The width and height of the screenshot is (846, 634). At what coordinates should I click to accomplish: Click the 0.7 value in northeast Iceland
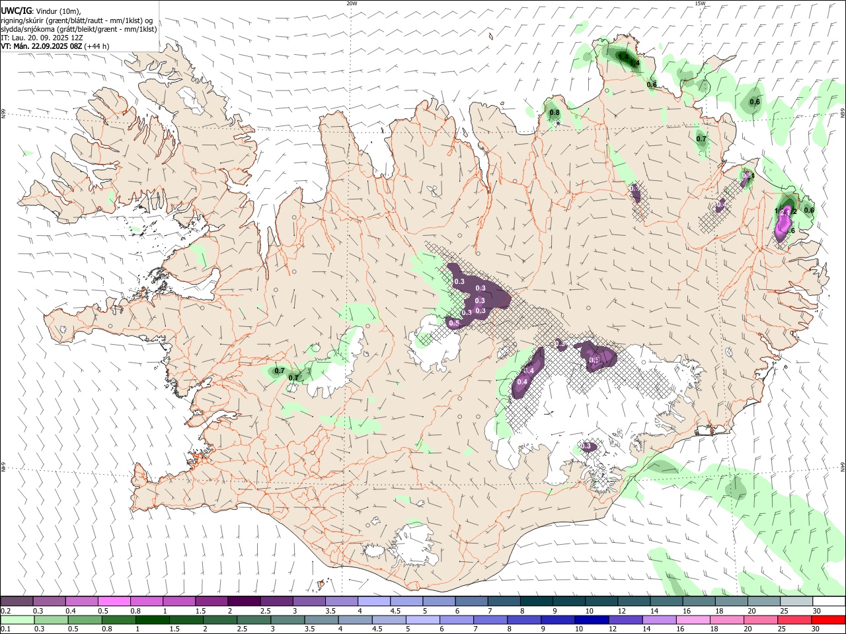[x=701, y=139]
